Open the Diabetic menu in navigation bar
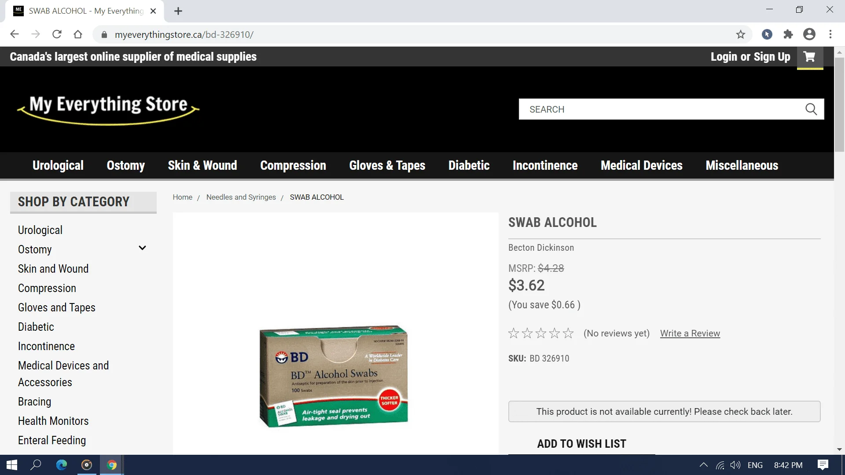Viewport: 845px width, 475px height. [469, 165]
